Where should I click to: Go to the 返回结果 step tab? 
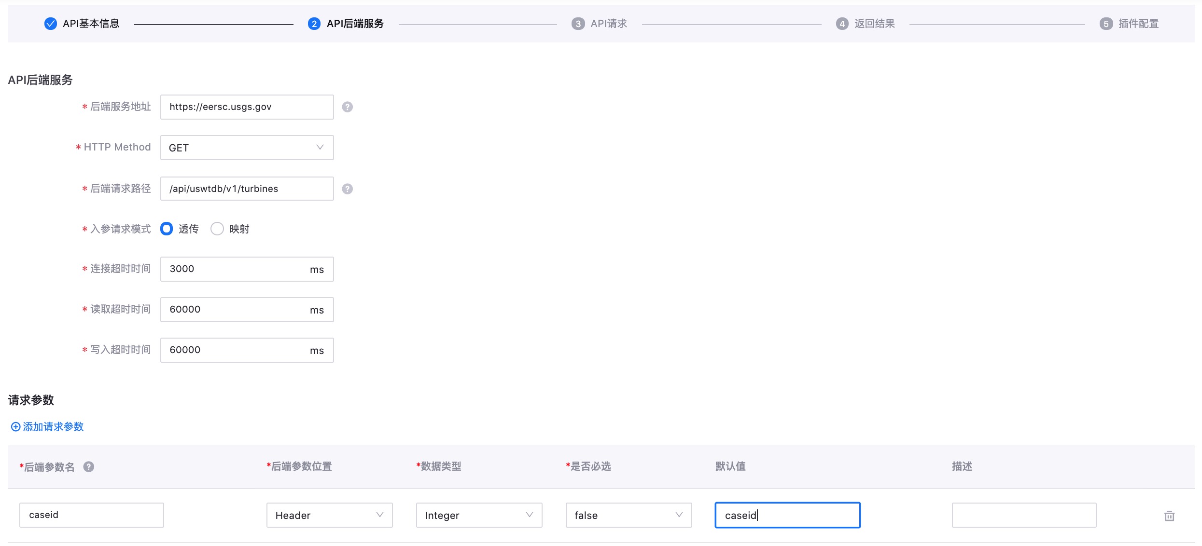click(874, 24)
